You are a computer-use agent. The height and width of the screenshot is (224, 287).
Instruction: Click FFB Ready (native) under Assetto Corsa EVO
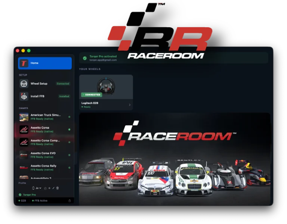pyautogui.click(x=42, y=157)
